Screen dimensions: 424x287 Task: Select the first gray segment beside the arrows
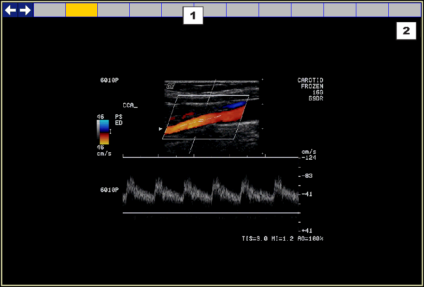(50, 10)
